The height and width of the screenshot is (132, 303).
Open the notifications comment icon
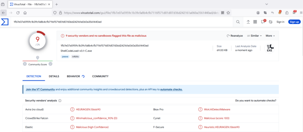pyautogui.click(x=263, y=22)
